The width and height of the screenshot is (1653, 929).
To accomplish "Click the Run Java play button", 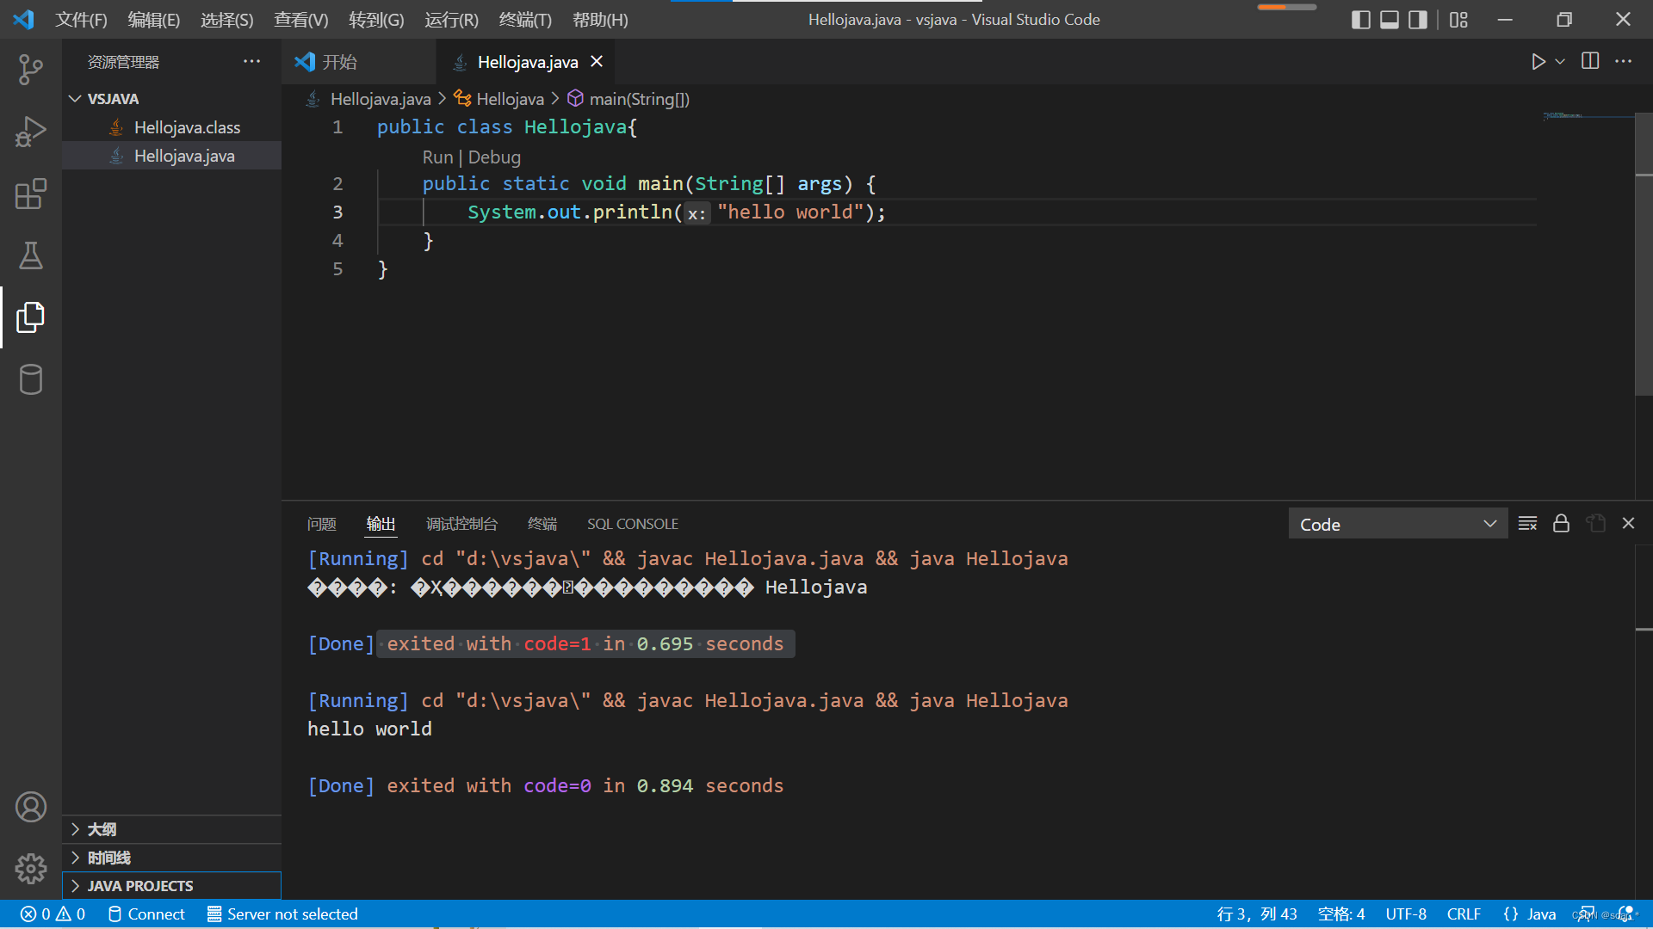I will coord(1538,62).
